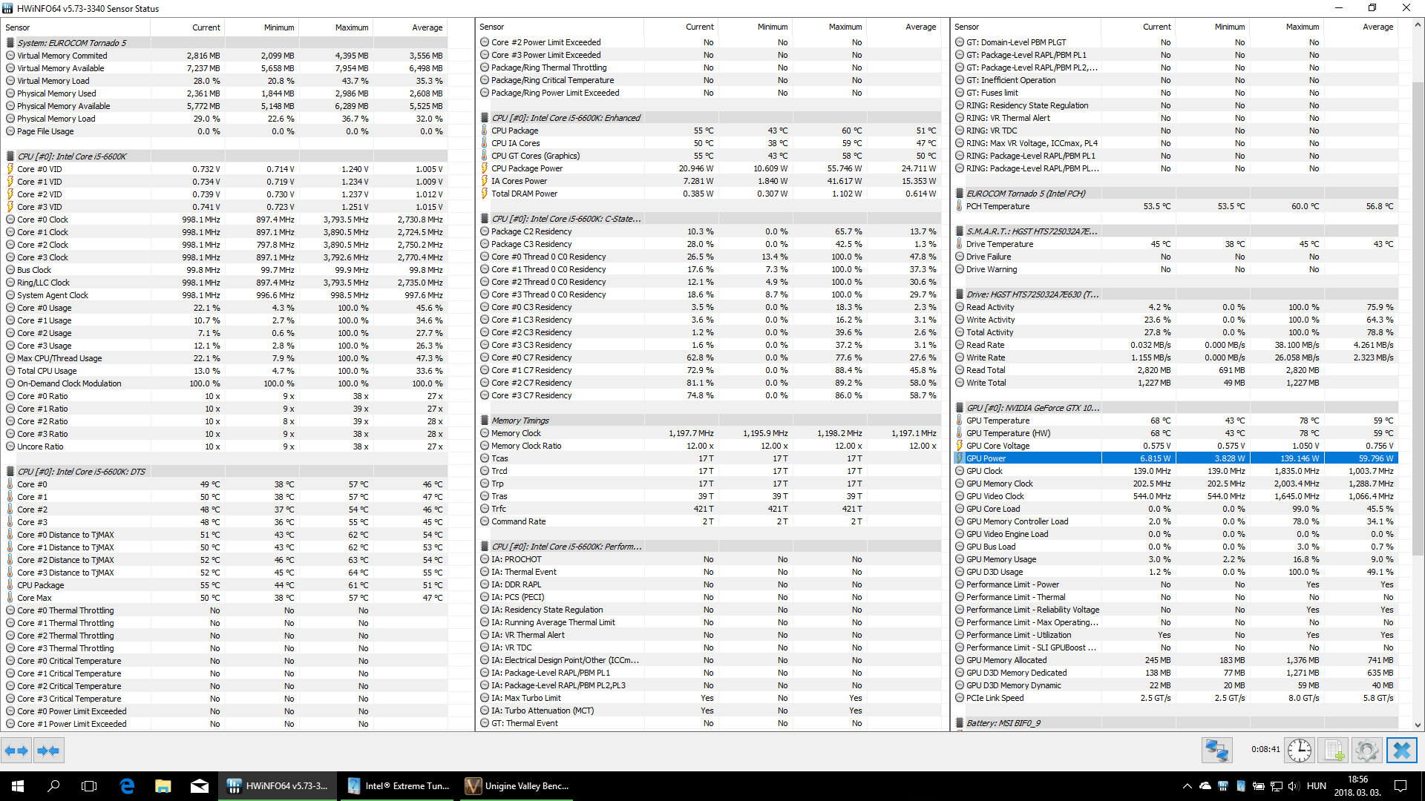The image size is (1425, 801).
Task: Select the GPU Core Voltage row
Action: tap(1176, 446)
